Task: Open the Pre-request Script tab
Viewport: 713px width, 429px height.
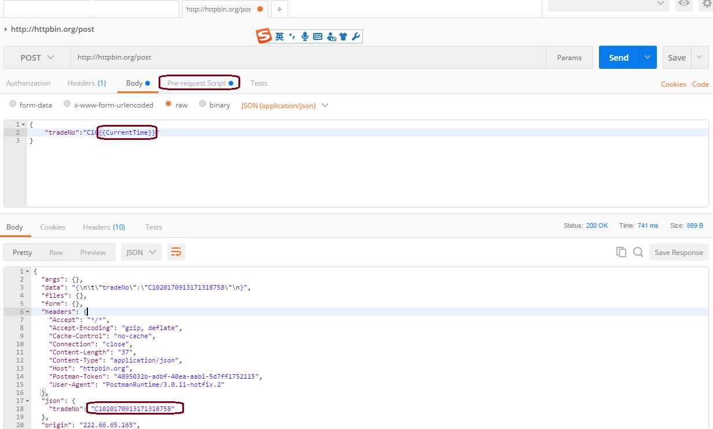Action: click(200, 83)
